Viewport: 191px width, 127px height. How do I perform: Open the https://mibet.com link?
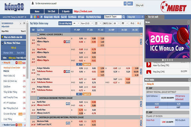point(83,11)
